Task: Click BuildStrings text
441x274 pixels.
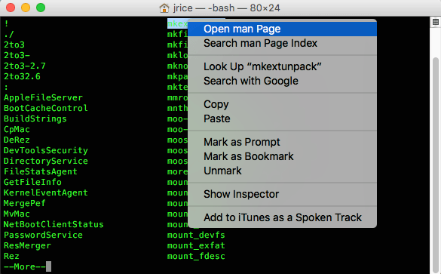Action: [x=35, y=119]
